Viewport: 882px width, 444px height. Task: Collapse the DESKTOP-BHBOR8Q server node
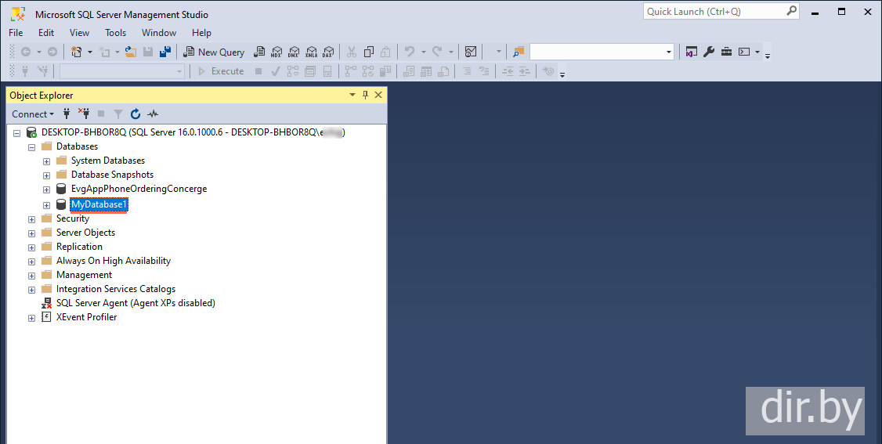click(x=17, y=133)
